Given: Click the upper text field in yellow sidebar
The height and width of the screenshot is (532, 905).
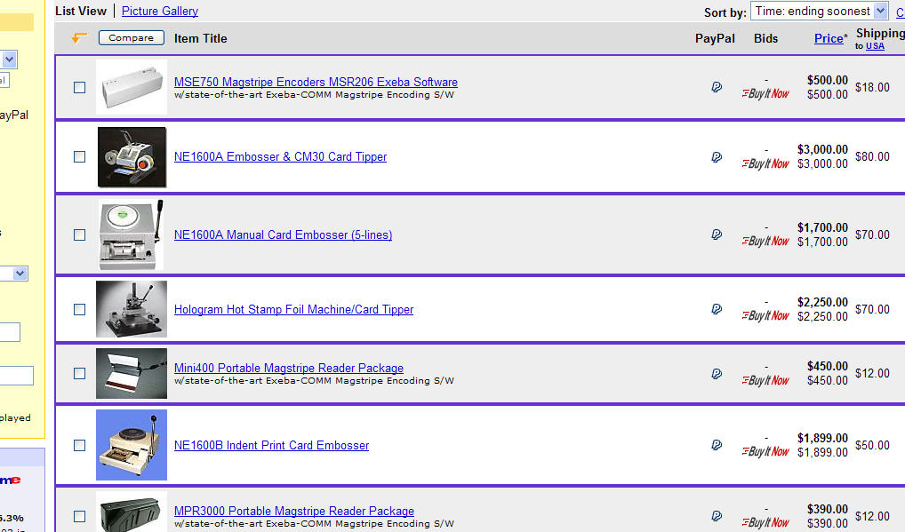Looking at the screenshot, I should pyautogui.click(x=10, y=332).
